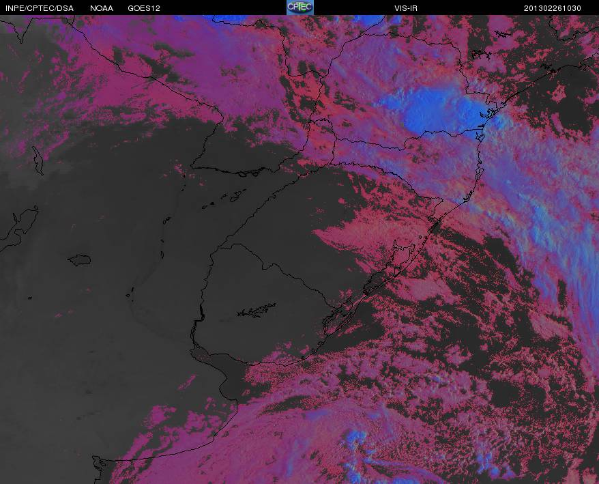Click the CPTEC logo in header
599x484 pixels.
[x=300, y=8]
